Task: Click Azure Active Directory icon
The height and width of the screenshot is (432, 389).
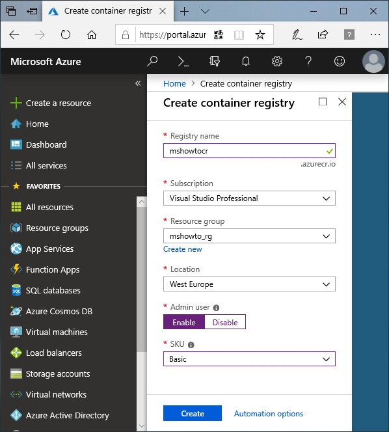Action: 16,415
